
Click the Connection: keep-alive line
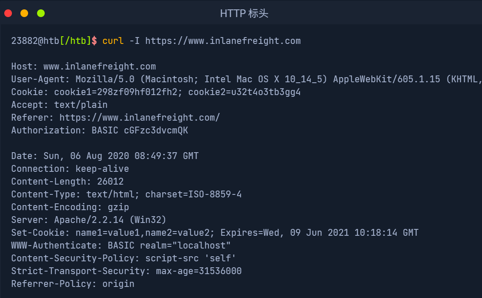[x=70, y=169]
